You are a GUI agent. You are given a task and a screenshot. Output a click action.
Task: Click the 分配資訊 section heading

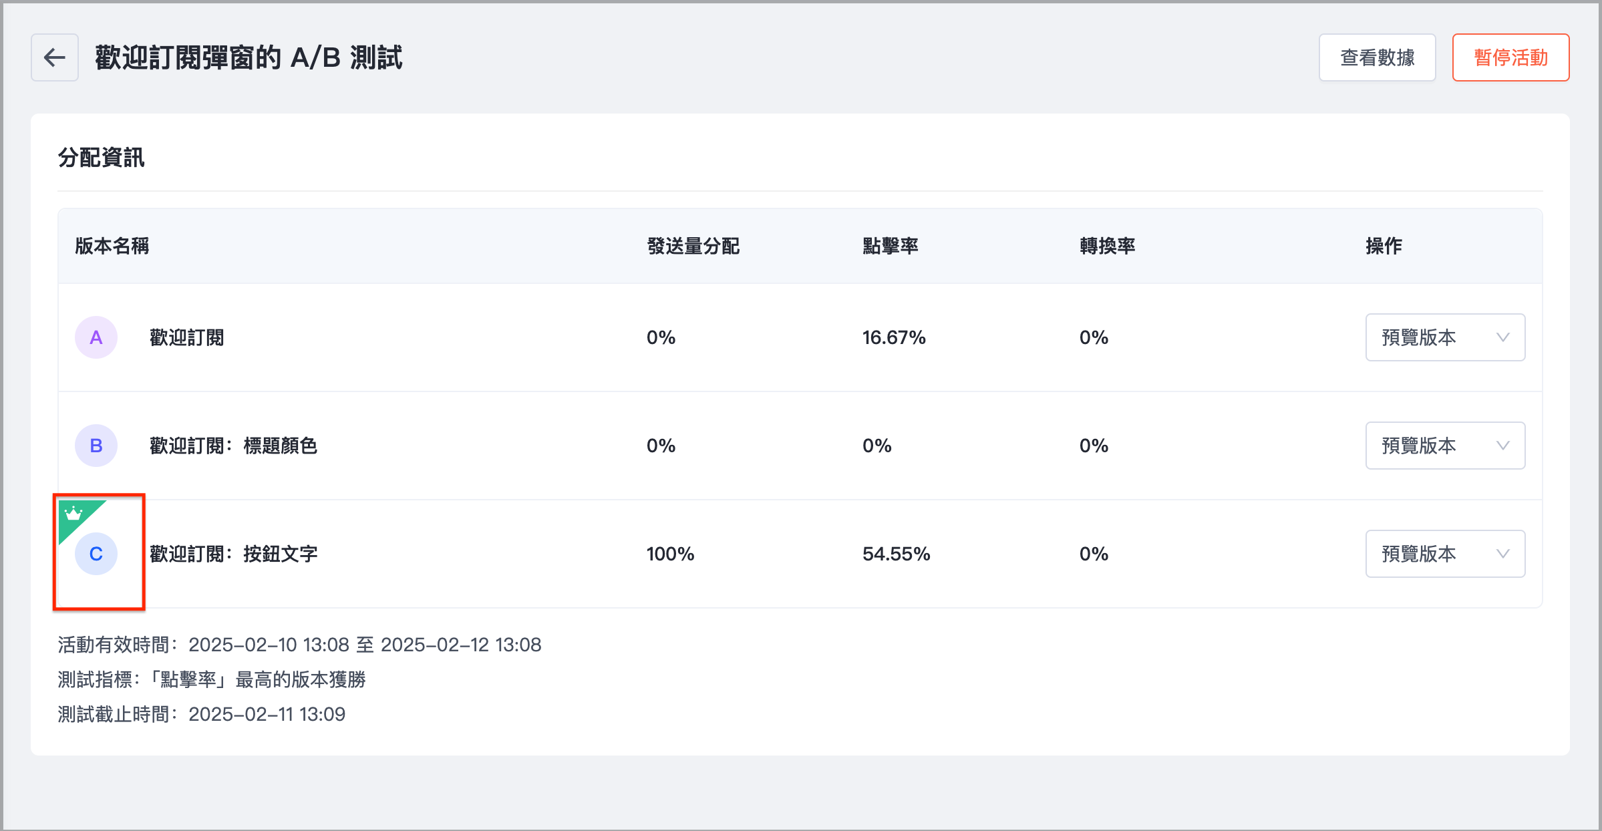click(101, 158)
